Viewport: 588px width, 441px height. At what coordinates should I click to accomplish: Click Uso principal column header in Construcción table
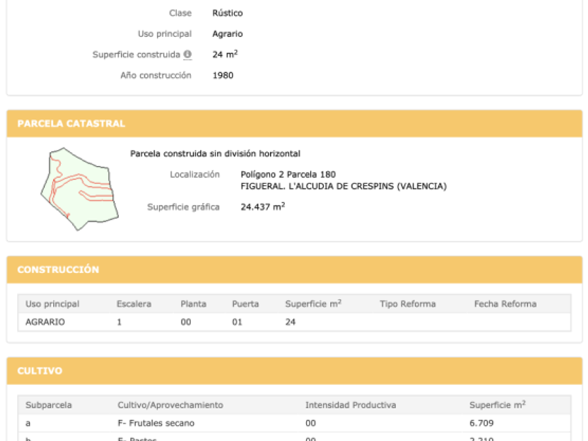point(52,304)
